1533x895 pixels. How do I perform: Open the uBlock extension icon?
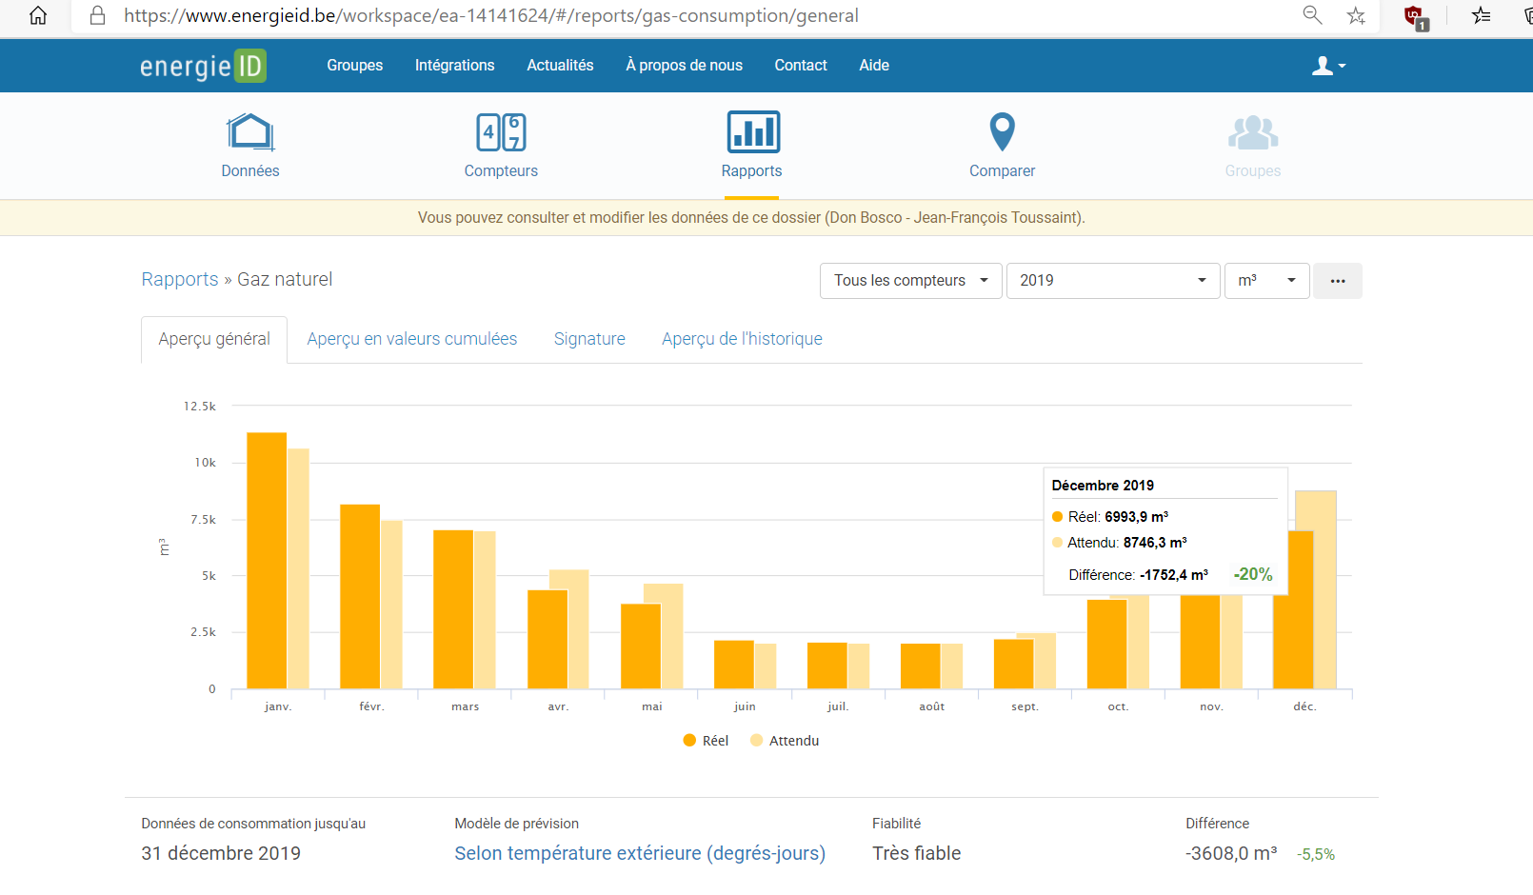[x=1416, y=16]
